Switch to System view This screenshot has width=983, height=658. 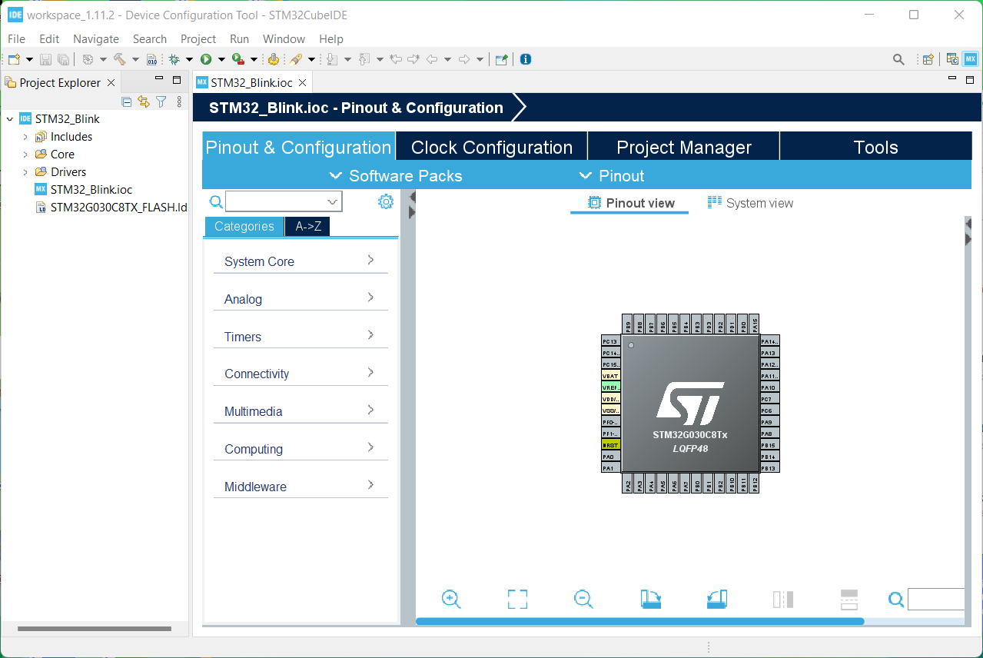(750, 203)
